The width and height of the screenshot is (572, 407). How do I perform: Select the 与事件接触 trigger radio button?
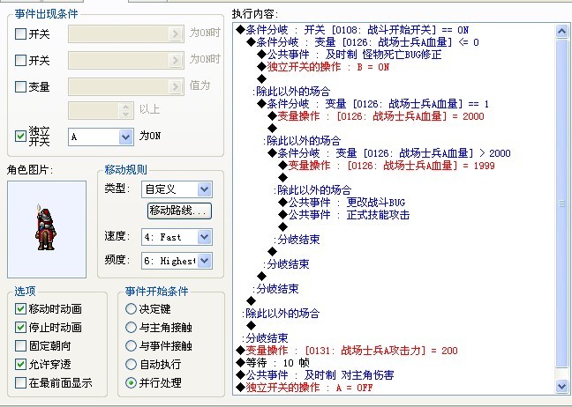click(131, 345)
